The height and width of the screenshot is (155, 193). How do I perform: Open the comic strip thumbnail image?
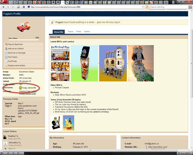[x=60, y=63]
